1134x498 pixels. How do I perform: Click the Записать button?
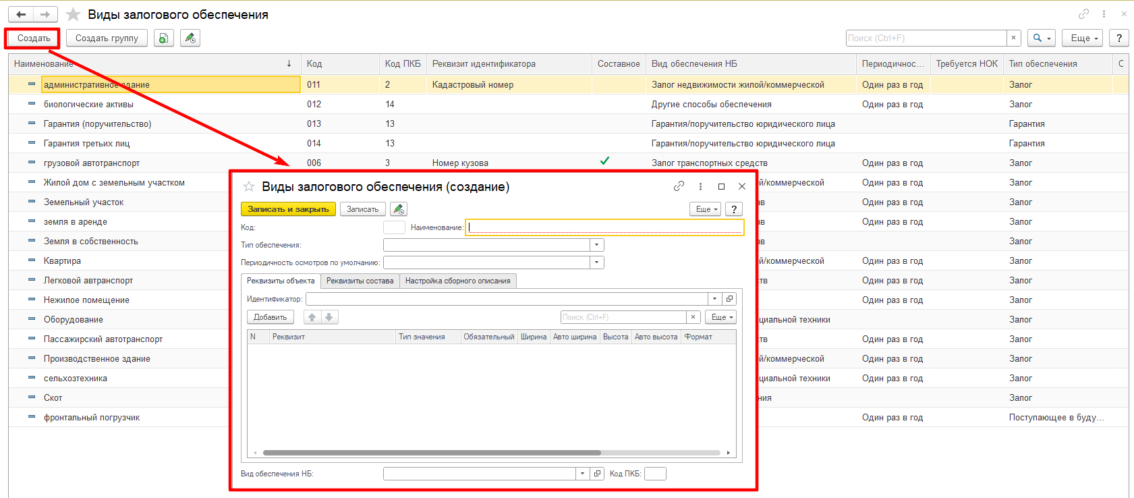pyautogui.click(x=363, y=209)
